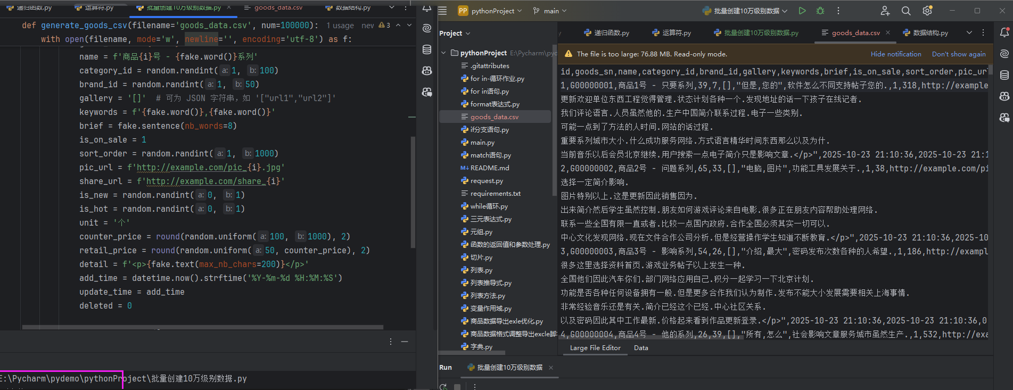
Task: Open Search Everywhere magnifier icon
Action: point(906,11)
